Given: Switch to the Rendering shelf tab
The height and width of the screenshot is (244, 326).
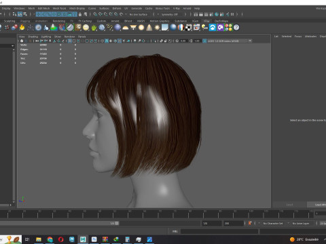Looking at the screenshot, I should (x=59, y=21).
